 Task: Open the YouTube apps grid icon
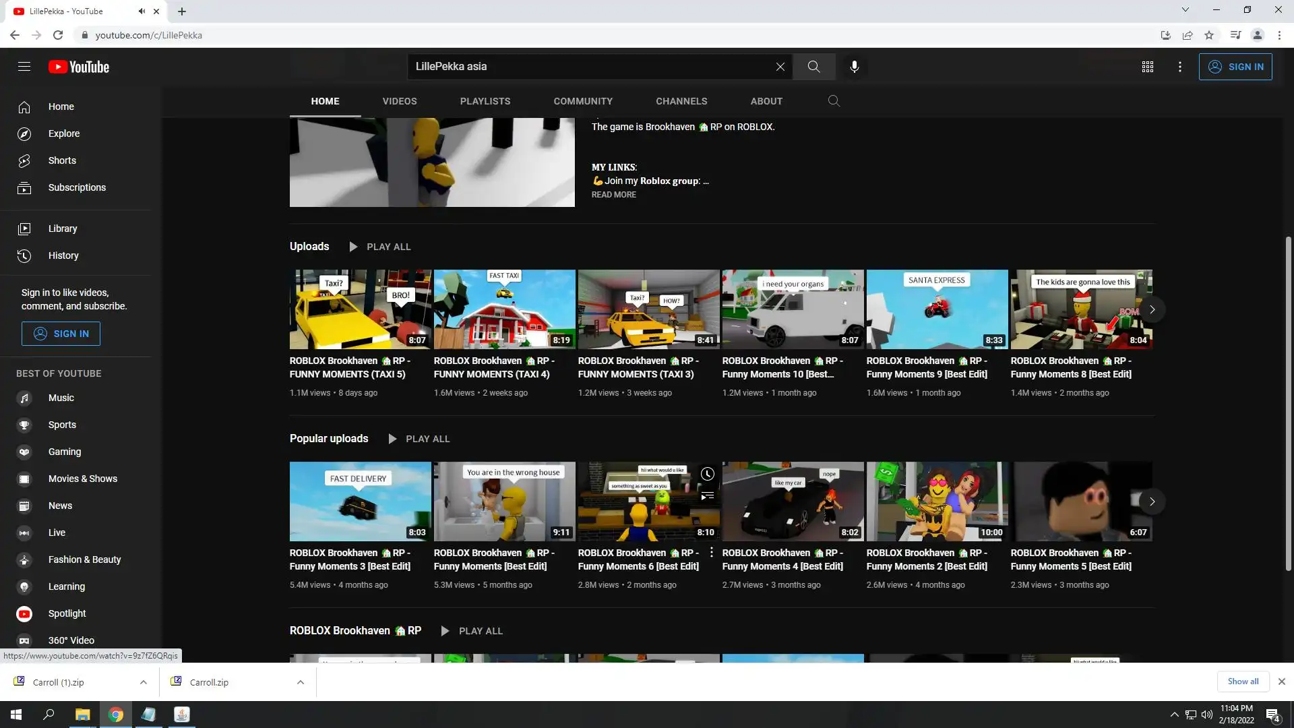point(1147,67)
